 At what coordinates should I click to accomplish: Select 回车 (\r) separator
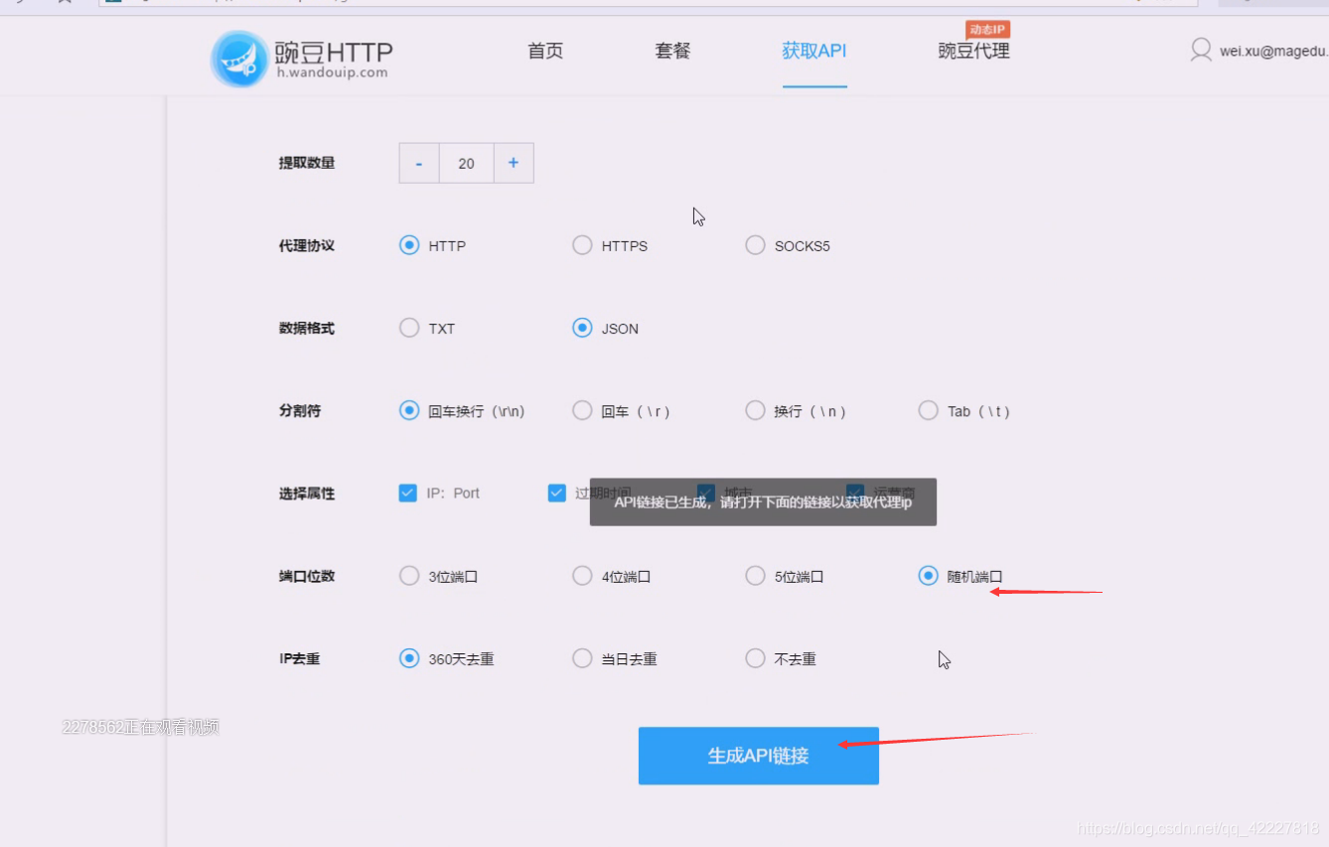(x=582, y=410)
